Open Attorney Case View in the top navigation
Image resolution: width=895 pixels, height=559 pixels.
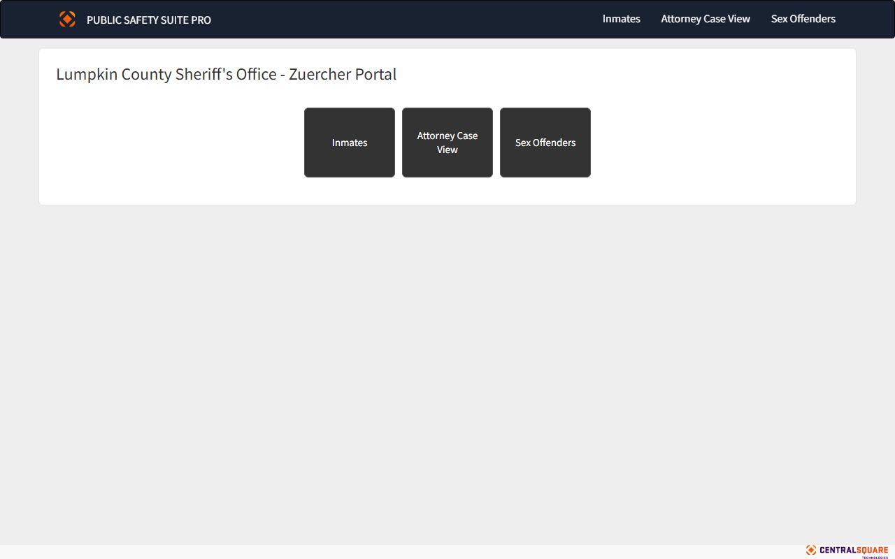706,19
